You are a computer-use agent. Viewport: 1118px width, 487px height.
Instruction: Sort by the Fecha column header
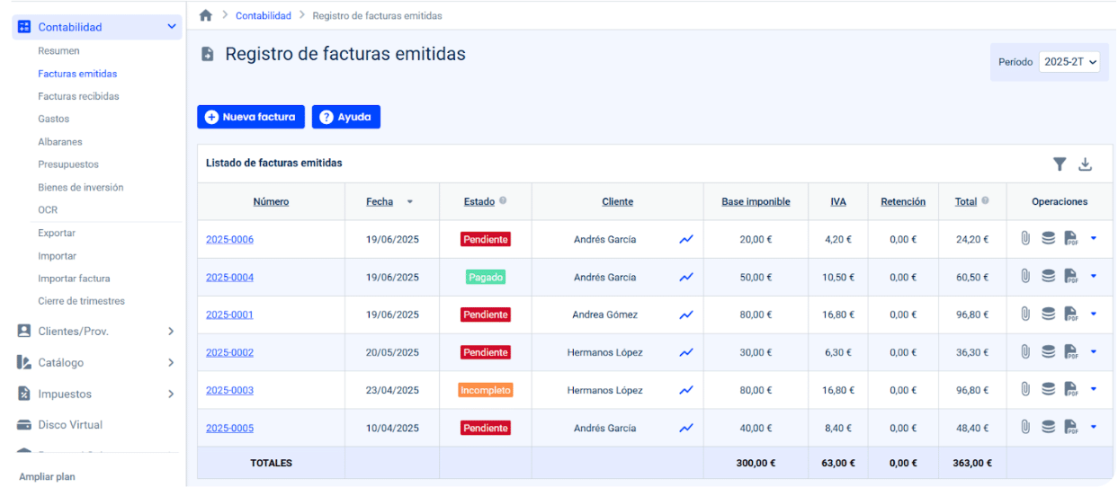click(x=380, y=201)
